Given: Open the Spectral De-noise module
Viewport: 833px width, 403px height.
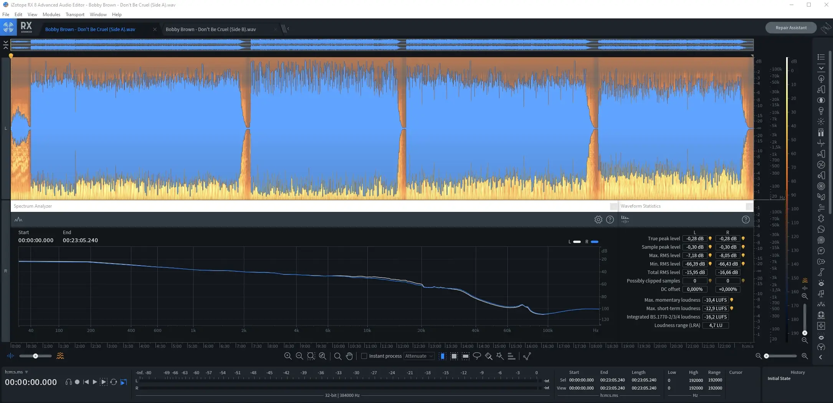Looking at the screenshot, I should [x=821, y=304].
